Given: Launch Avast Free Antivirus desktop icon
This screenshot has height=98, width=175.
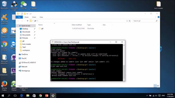Looking at the screenshot, I should (4, 19).
